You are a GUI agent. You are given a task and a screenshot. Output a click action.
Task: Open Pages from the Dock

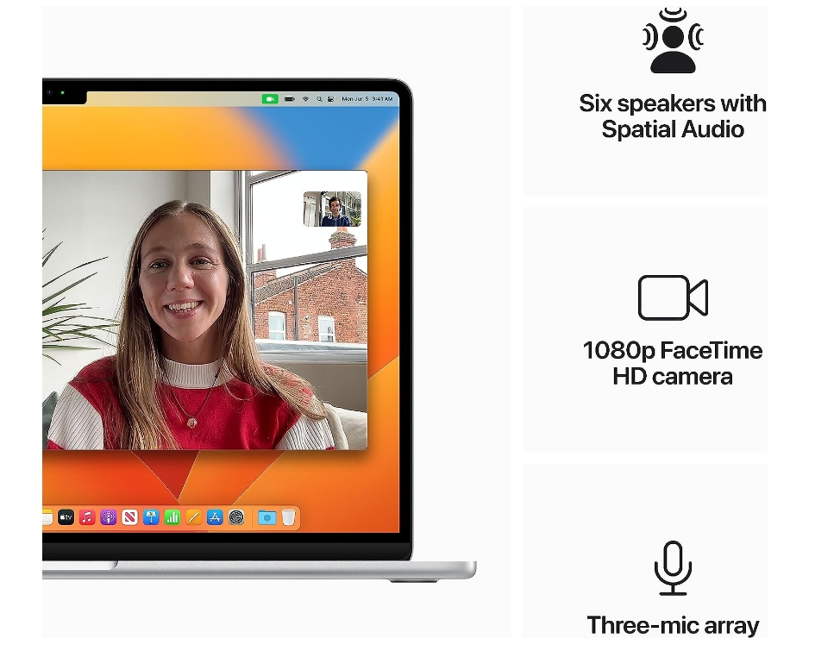[194, 517]
